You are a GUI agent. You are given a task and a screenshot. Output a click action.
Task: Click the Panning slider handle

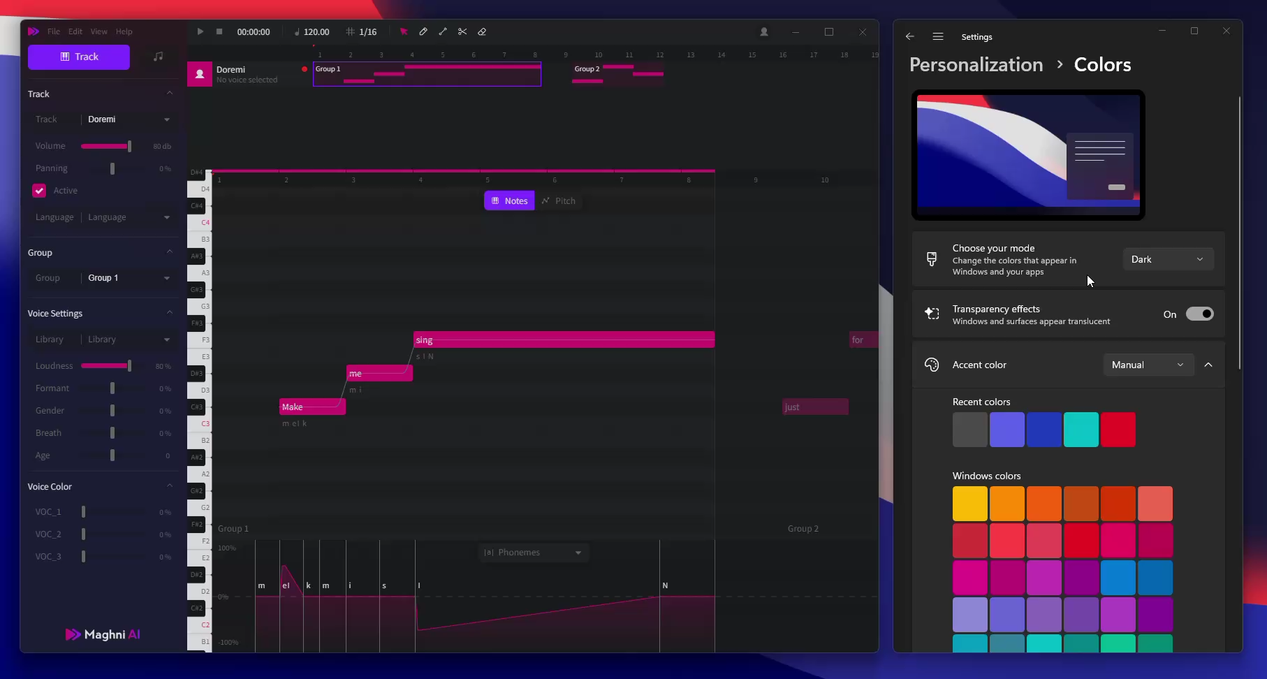(x=112, y=168)
